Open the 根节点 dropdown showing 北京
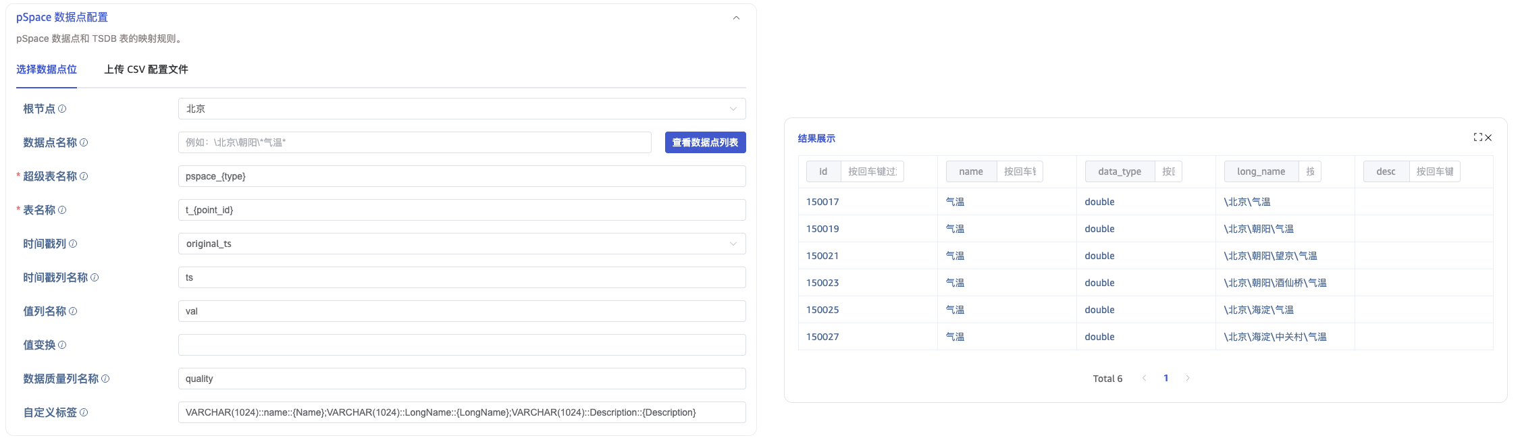Image resolution: width=1520 pixels, height=442 pixels. pos(462,109)
